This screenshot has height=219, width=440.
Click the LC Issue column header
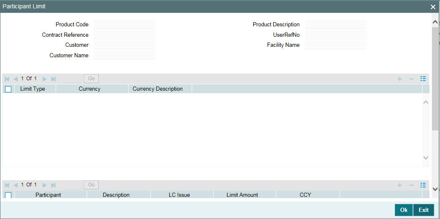pyautogui.click(x=182, y=195)
